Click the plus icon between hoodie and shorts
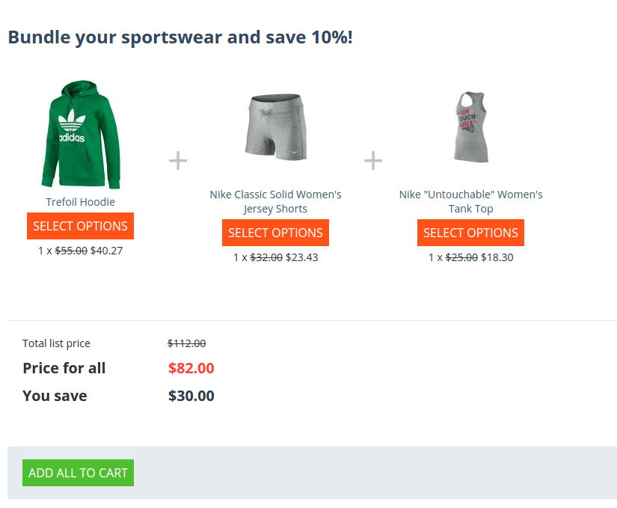This screenshot has width=617, height=508. (x=178, y=161)
